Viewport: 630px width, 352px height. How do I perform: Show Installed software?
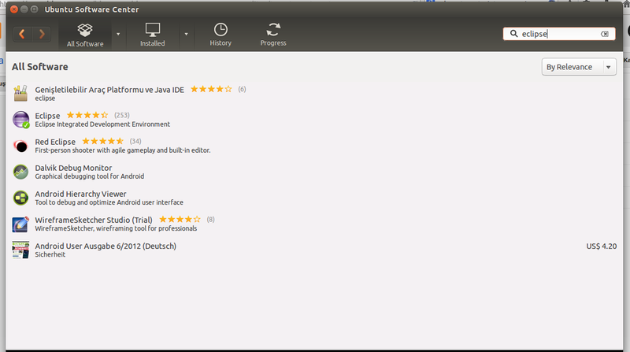point(153,35)
